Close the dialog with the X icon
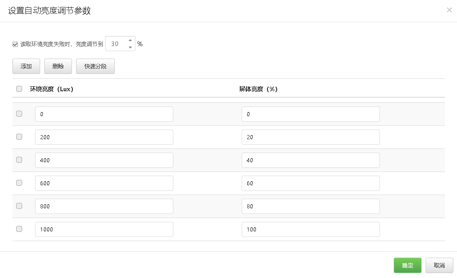The height and width of the screenshot is (278, 457). pyautogui.click(x=449, y=10)
